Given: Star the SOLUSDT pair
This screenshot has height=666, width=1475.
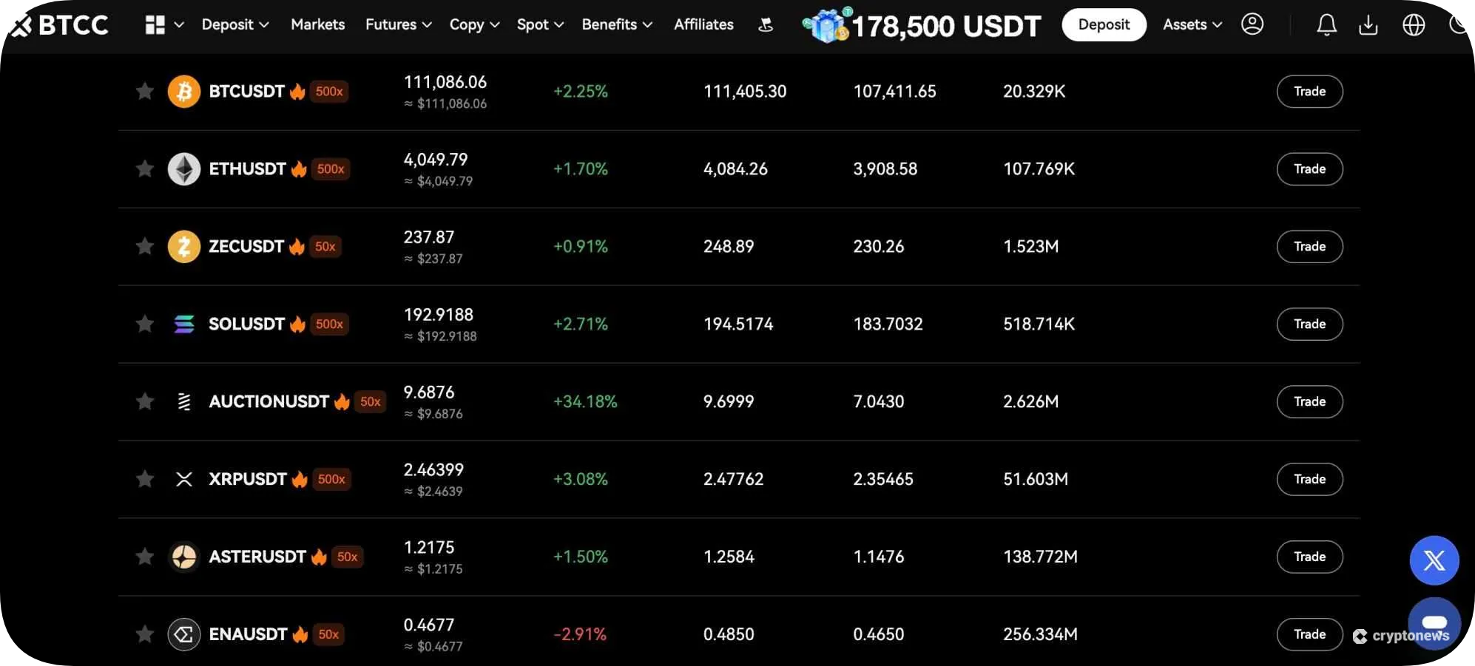Looking at the screenshot, I should point(145,324).
